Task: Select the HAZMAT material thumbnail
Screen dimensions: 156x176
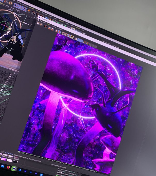Action: click(x=16, y=158)
